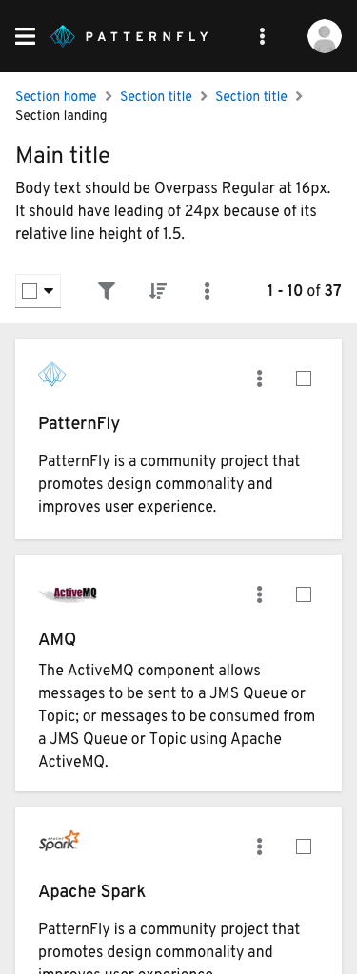The width and height of the screenshot is (357, 974).
Task: Go to Section home breadcrumb
Action: pyautogui.click(x=56, y=96)
